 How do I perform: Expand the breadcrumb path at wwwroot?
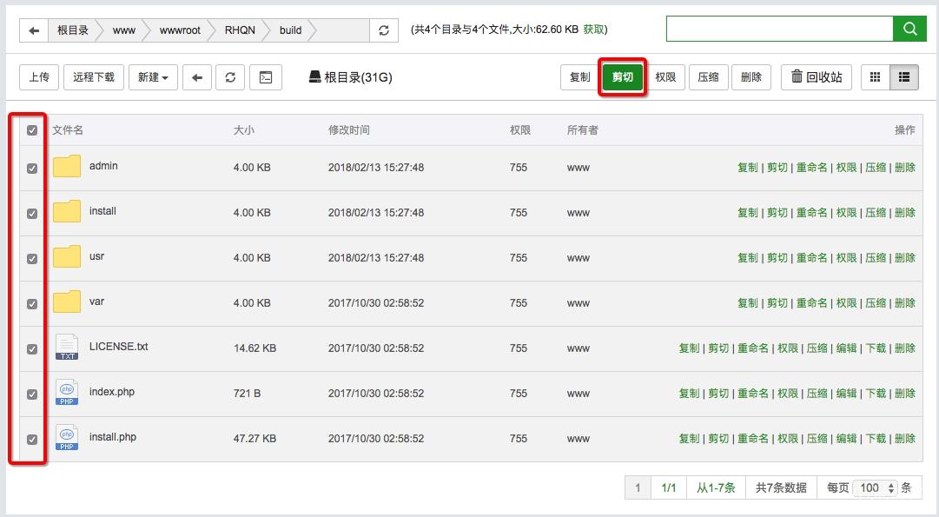click(x=179, y=29)
